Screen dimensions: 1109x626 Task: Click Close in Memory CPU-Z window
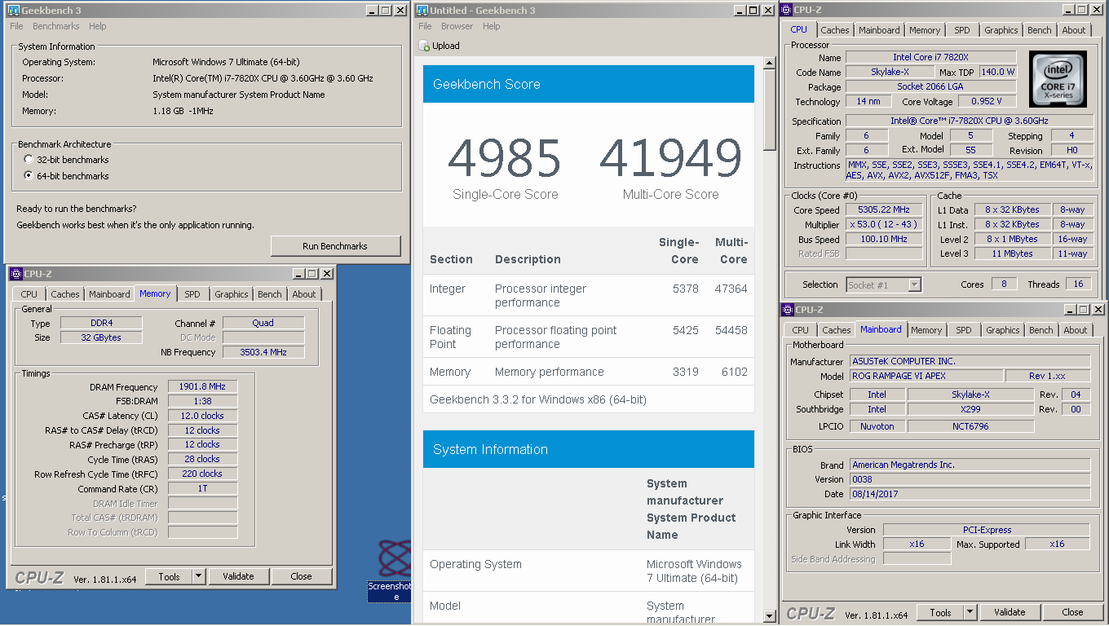point(301,576)
